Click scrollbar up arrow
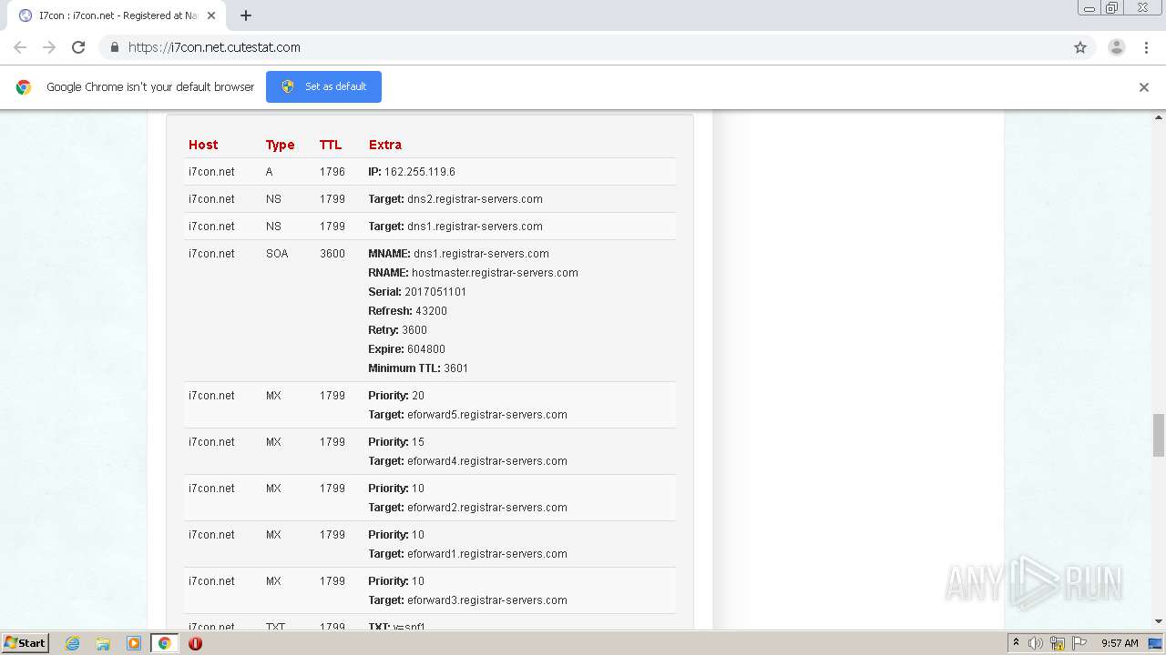The width and height of the screenshot is (1166, 655). point(1159,117)
